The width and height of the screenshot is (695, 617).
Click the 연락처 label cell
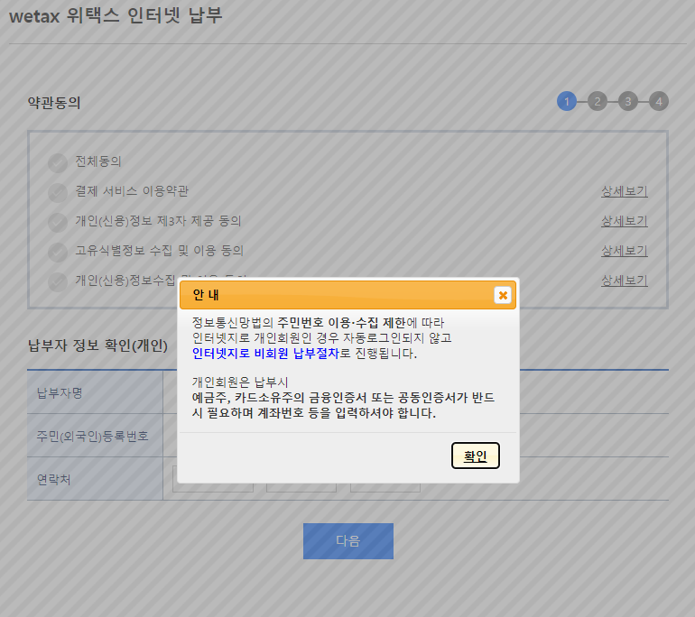pyautogui.click(x=95, y=479)
